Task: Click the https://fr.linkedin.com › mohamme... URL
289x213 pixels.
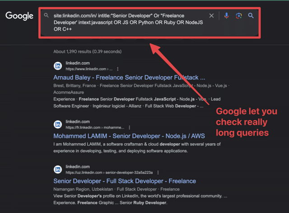Action: (95, 127)
